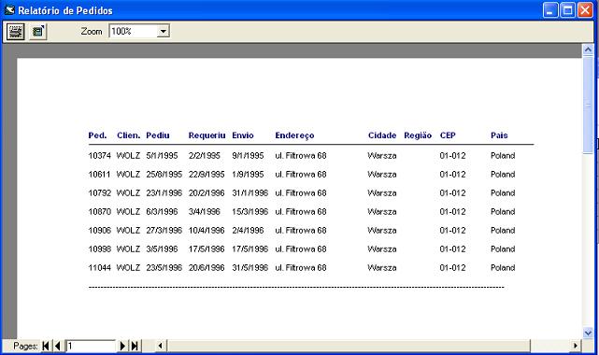Click the vertical scrollbar up arrow

(589, 50)
